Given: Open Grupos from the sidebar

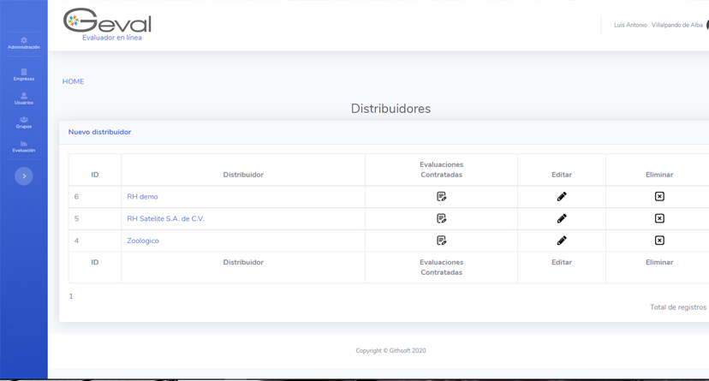Looking at the screenshot, I should coord(24,123).
